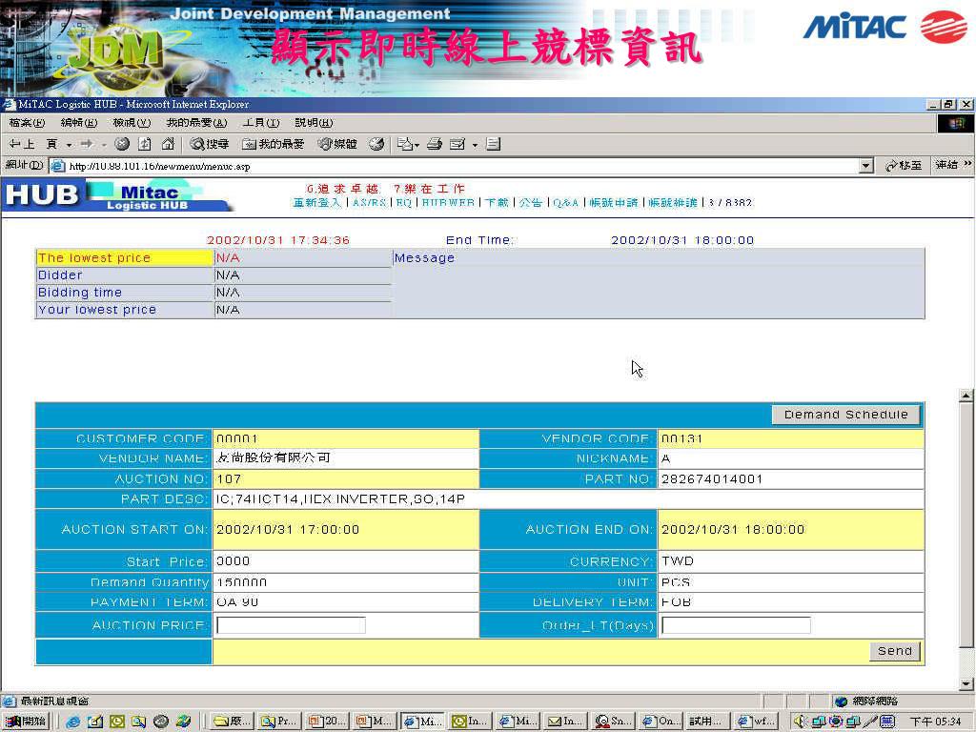Click the Q&A navigation link

(x=566, y=202)
